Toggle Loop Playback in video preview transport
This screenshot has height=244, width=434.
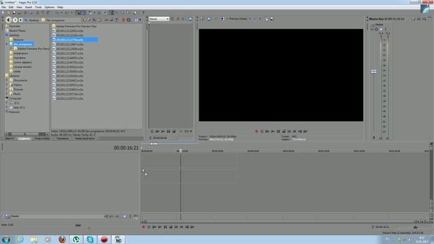[x=262, y=131]
